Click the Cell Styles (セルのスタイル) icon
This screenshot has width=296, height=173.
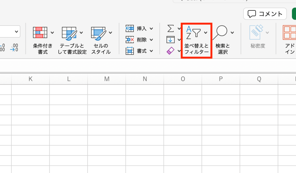point(98,32)
